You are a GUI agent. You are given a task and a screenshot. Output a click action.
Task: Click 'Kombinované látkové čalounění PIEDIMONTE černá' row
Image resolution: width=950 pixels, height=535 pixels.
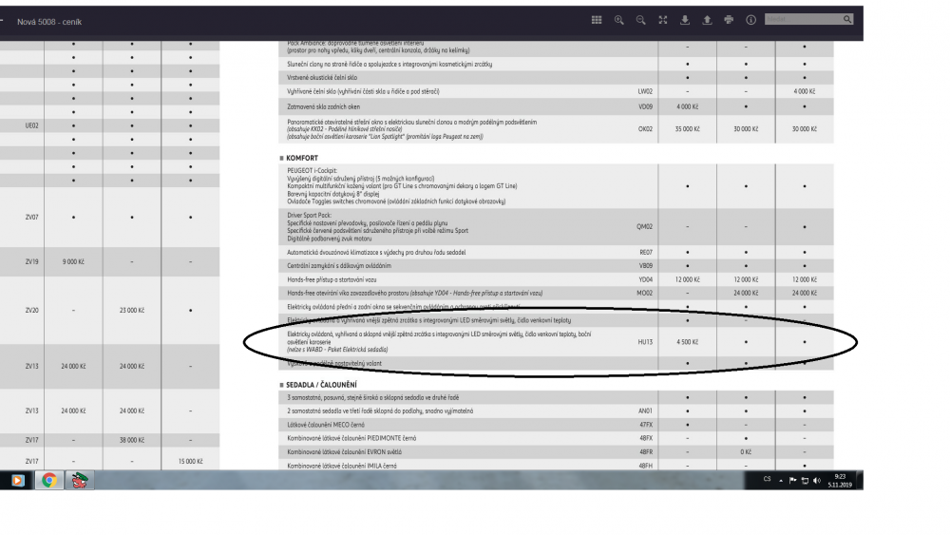[351, 439]
